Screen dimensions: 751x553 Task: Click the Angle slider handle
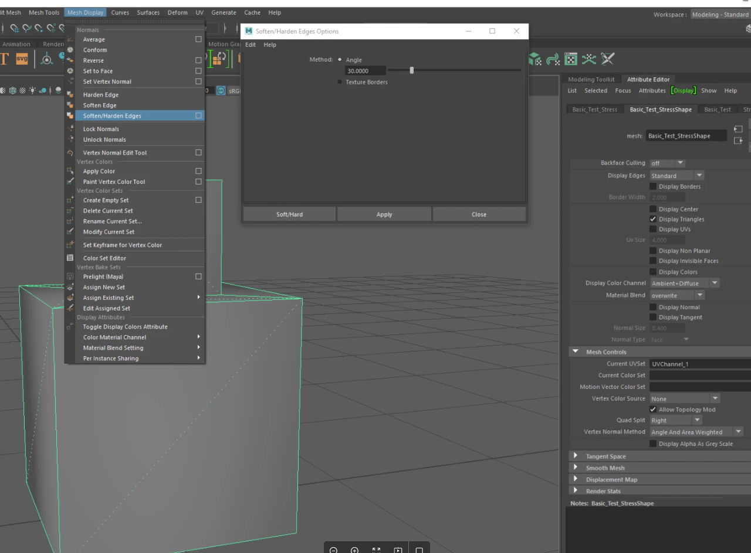tap(412, 70)
